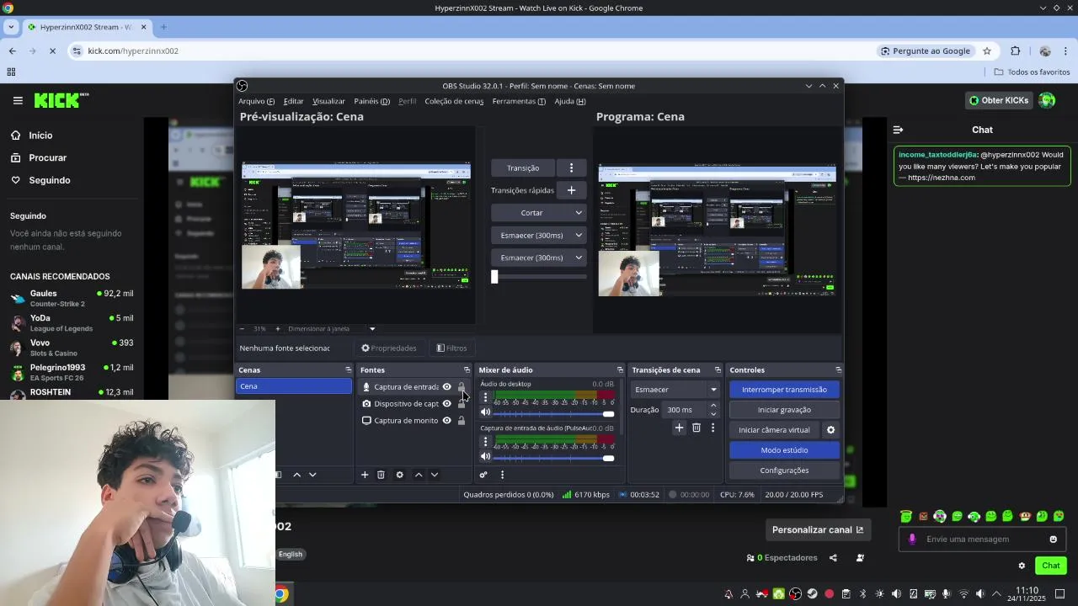This screenshot has height=606, width=1078.
Task: Open the Áudio do desktop three-dot options
Action: tap(485, 396)
